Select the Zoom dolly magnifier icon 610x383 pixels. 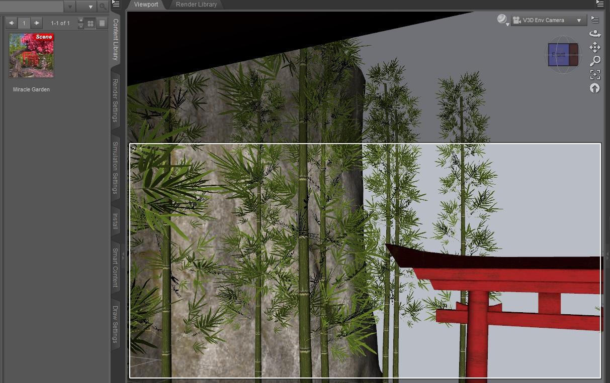pos(595,61)
